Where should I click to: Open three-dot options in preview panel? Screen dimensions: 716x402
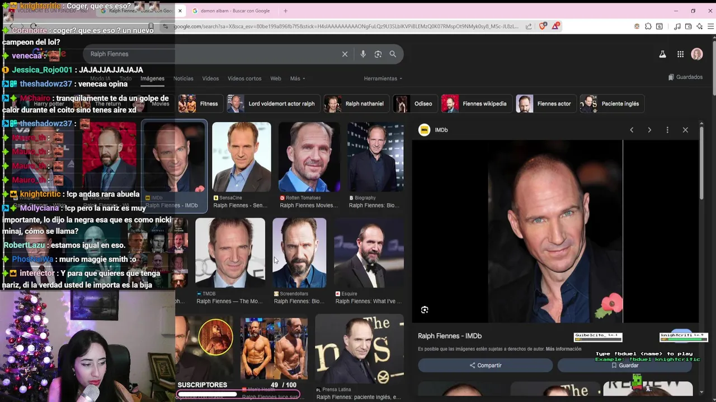667,130
